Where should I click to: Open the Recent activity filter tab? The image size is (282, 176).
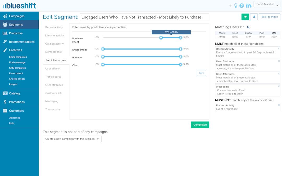(x=54, y=27)
